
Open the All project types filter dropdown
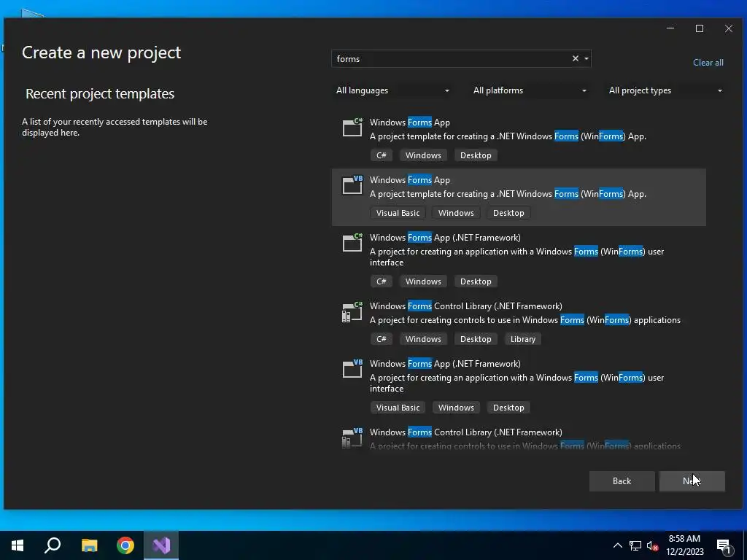coord(665,90)
